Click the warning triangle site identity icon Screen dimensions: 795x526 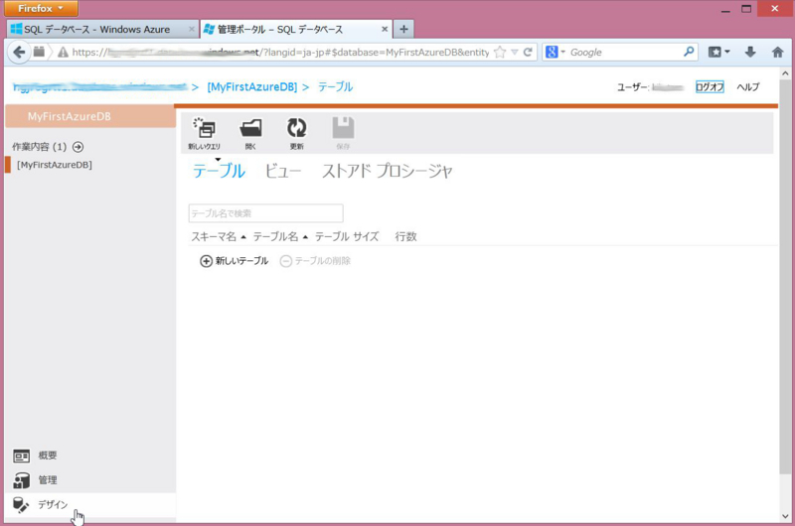click(63, 53)
